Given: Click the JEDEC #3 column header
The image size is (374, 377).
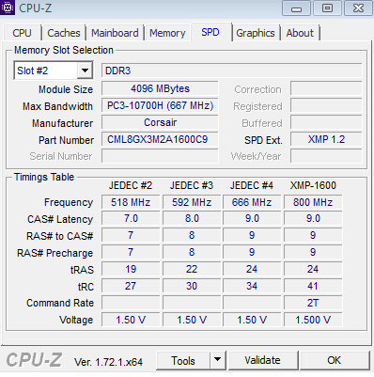Looking at the screenshot, I should [192, 185].
